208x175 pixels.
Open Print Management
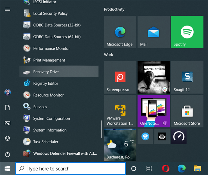59,60
